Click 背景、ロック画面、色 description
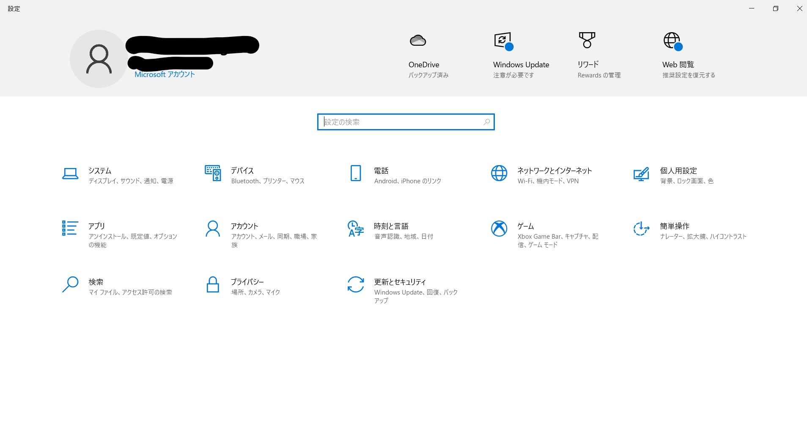807x430 pixels. pyautogui.click(x=687, y=181)
